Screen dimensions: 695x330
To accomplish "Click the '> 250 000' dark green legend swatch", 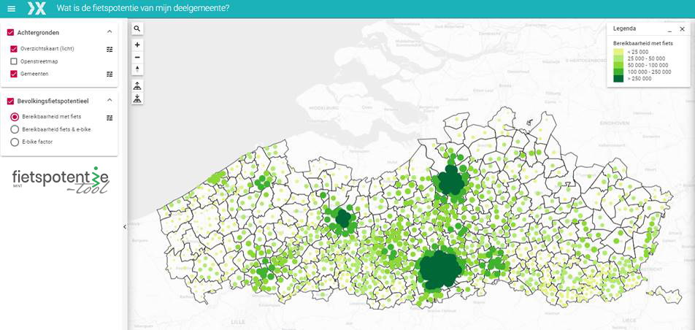I will pyautogui.click(x=619, y=79).
